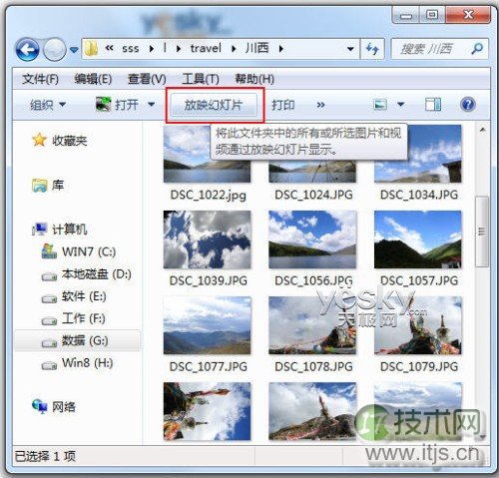Minimize the explorer window

pos(406,15)
